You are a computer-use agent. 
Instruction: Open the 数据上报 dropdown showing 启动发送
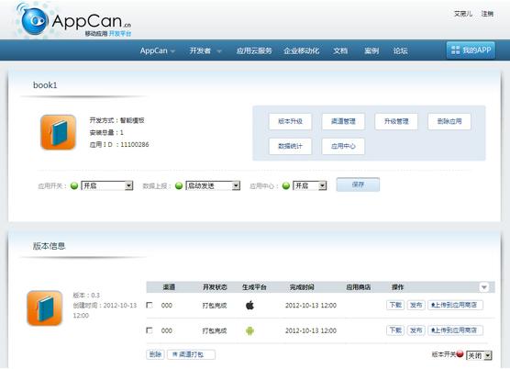tap(213, 185)
